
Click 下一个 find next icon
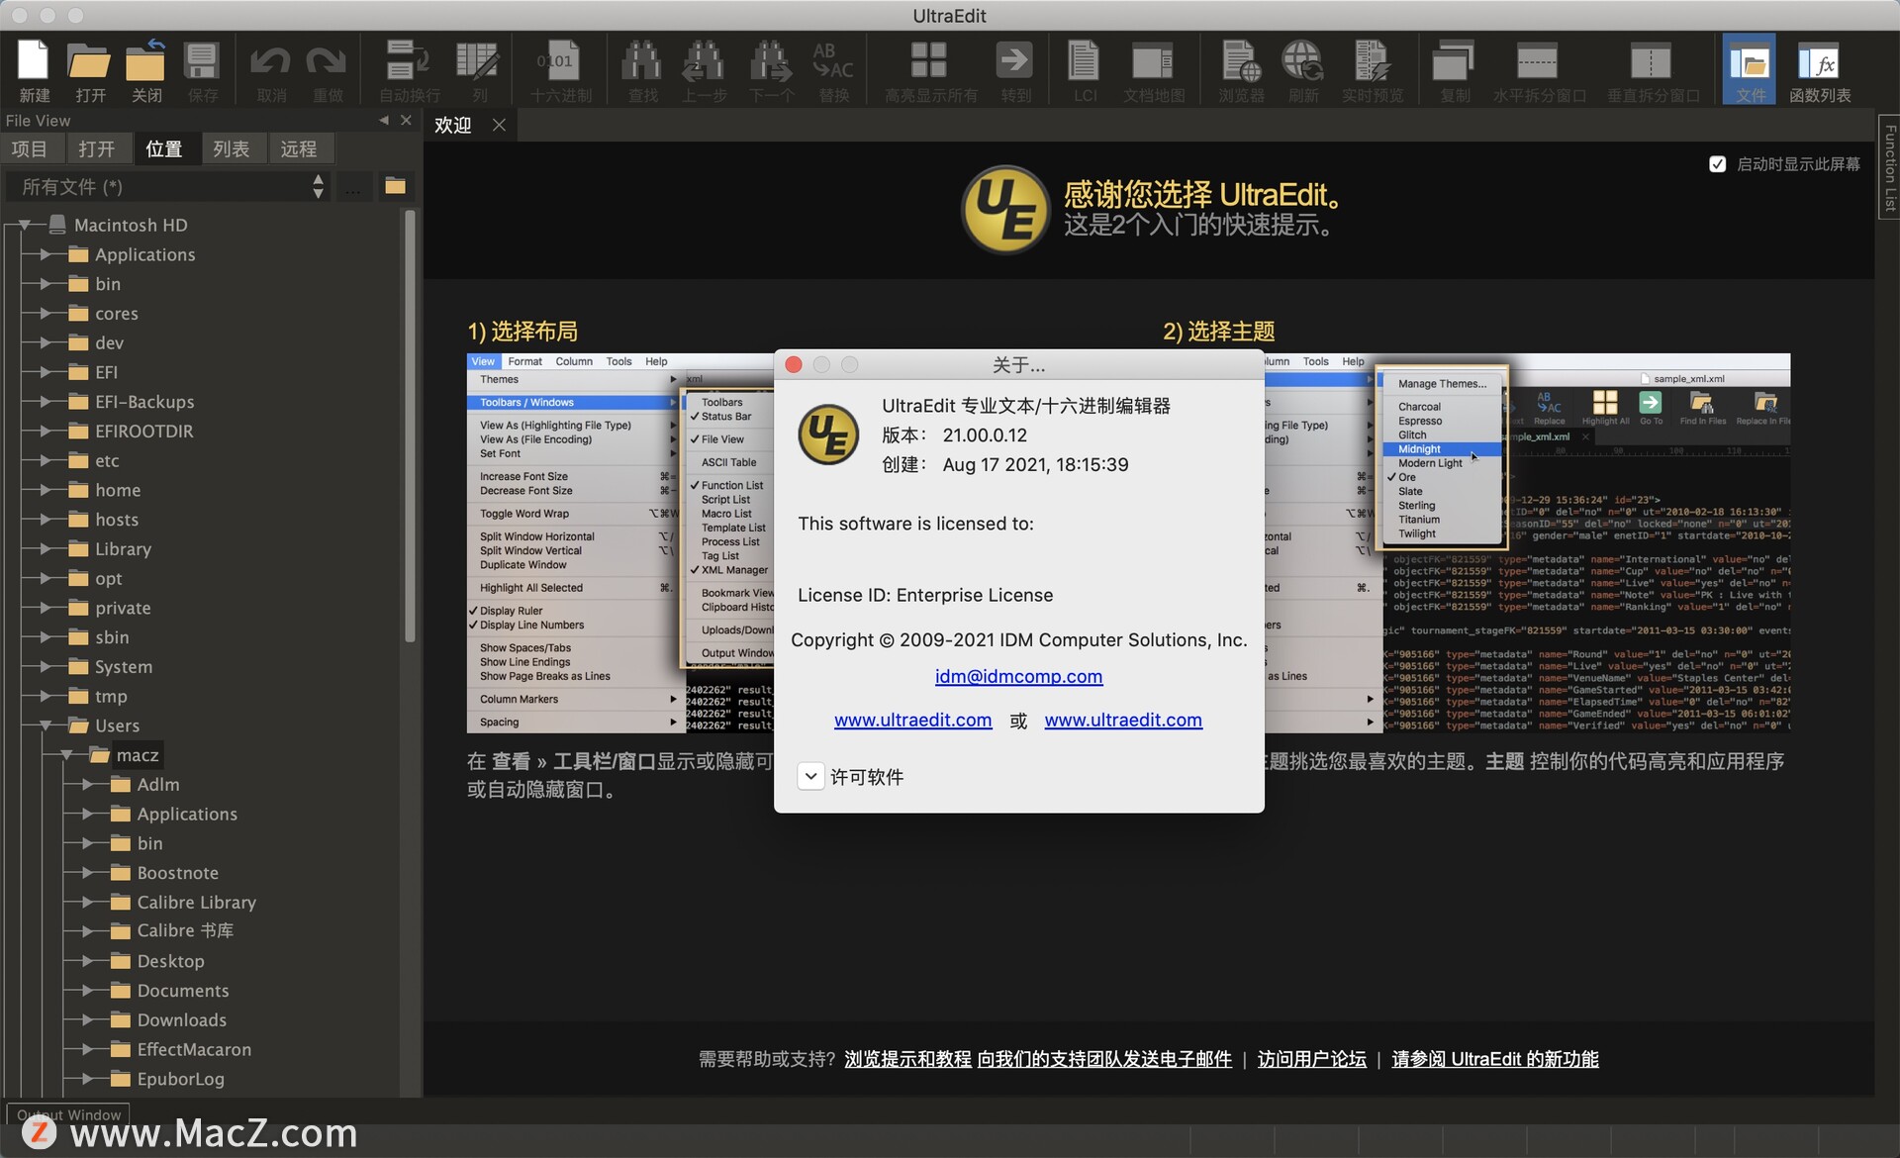(x=770, y=69)
